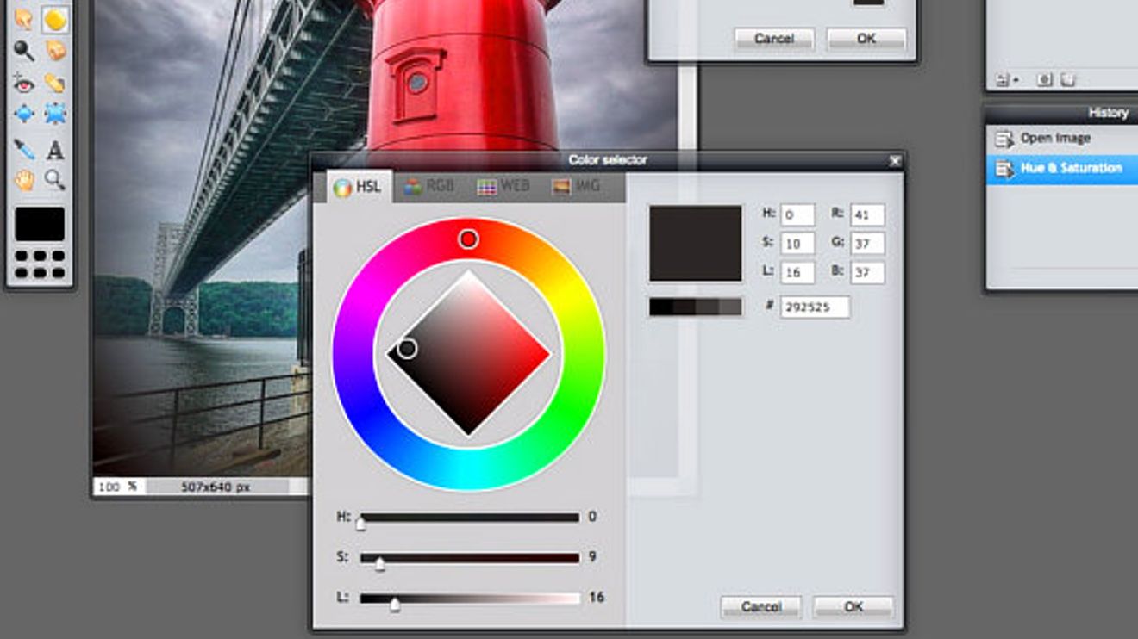This screenshot has height=639, width=1138.
Task: Select the Burn tool fist icon
Action: coord(55,51)
